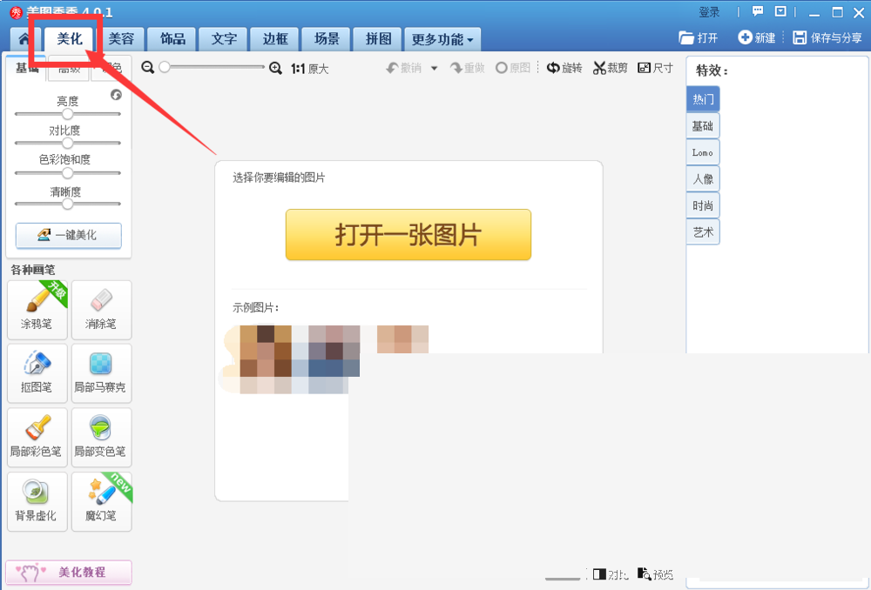Screen dimensions: 871x590
Task: Open the 美化教程 tutorial link
Action: [x=69, y=573]
